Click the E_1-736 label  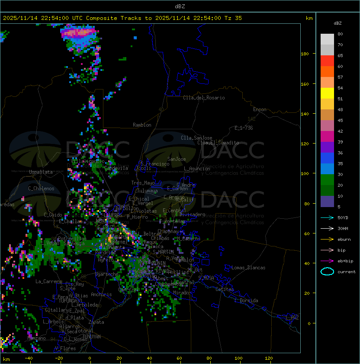tap(244, 128)
